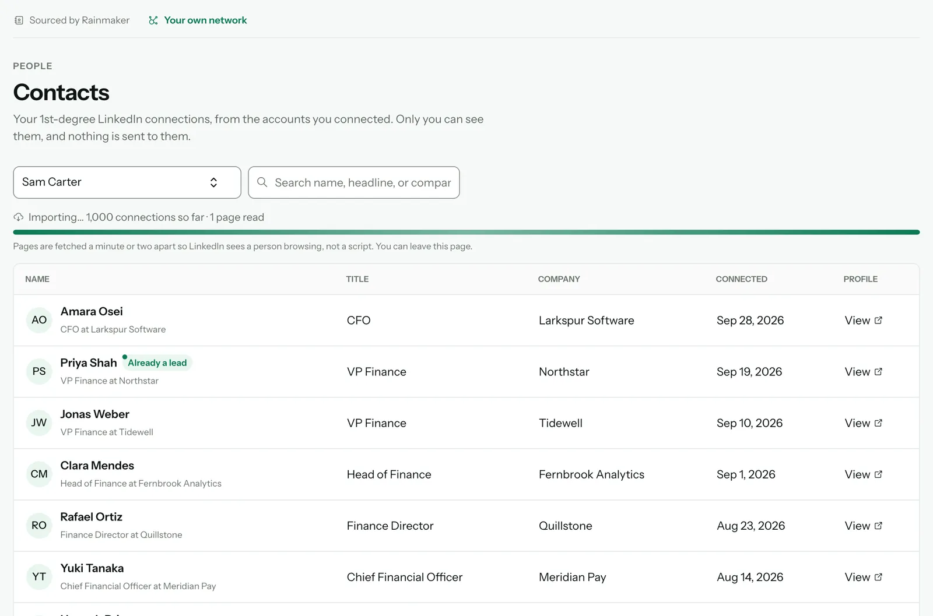Screen dimensions: 933x616
Task: Click the Larkspur Software company cell
Action: coord(586,321)
